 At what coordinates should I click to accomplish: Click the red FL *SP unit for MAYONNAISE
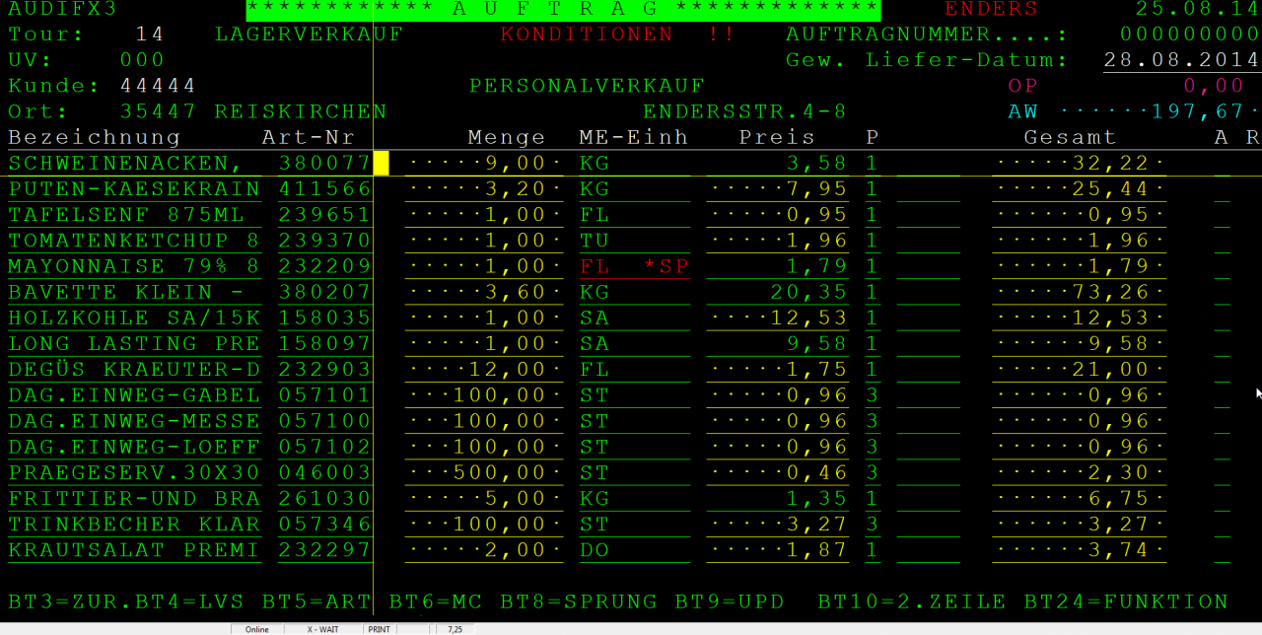[634, 267]
